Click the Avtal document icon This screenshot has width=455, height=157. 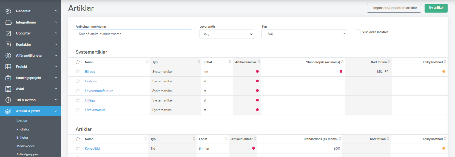[8, 89]
